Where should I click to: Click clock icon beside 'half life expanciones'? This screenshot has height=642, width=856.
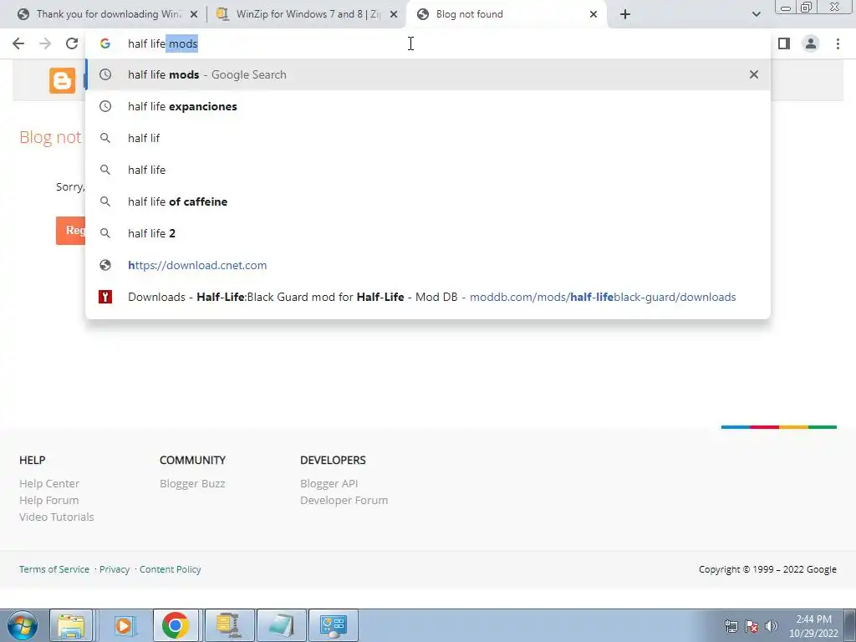(x=105, y=106)
